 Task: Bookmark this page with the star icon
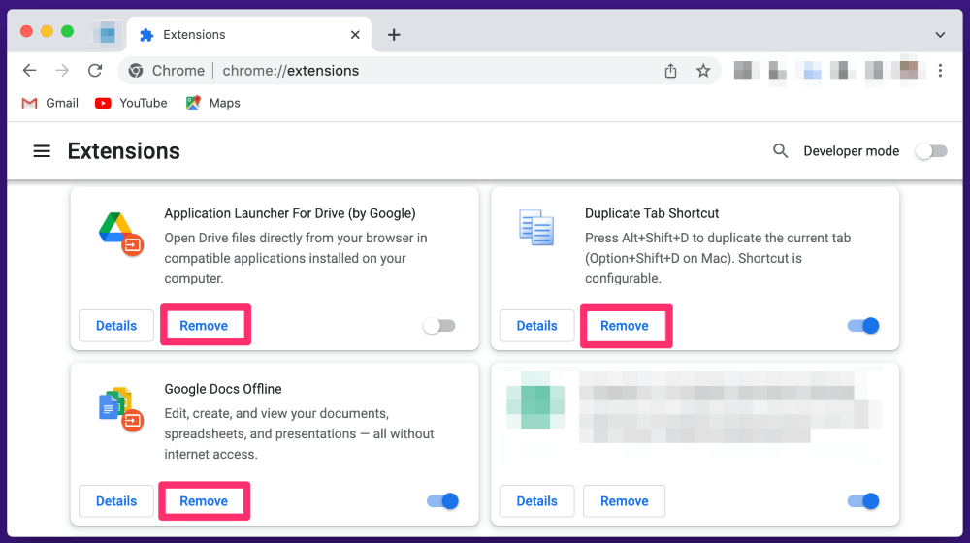702,71
